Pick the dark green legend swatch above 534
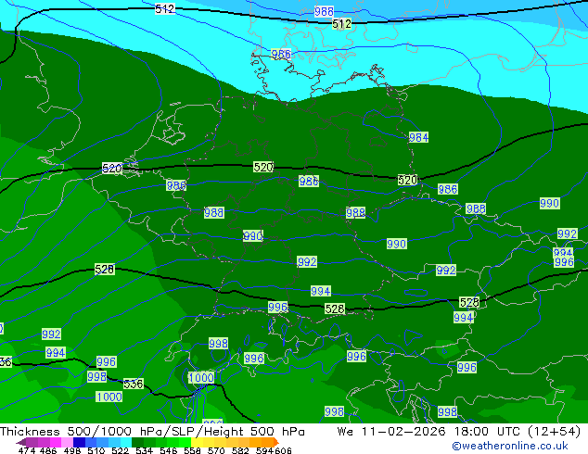 pos(137,442)
